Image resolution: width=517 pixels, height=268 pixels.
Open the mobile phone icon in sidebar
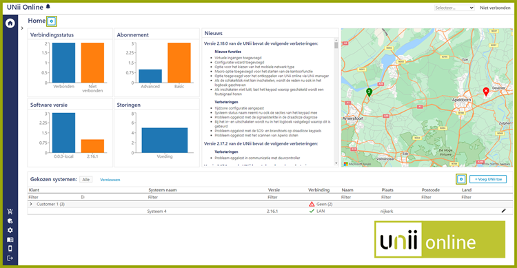click(x=10, y=249)
